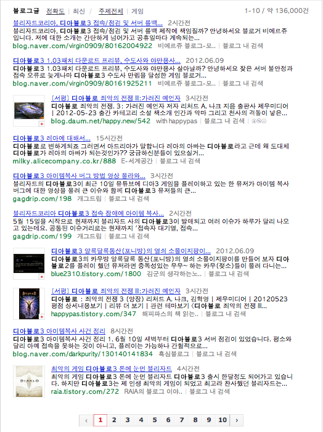Click URL milky.alicecompany.co.kr/888
This screenshot has width=323, height=432.
(64, 161)
